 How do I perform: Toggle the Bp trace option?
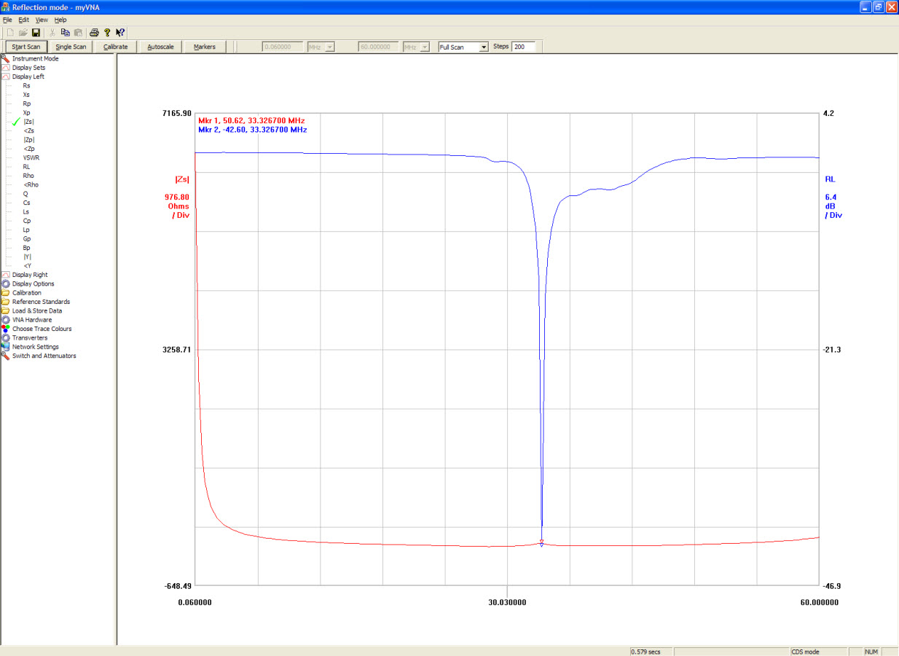(27, 248)
